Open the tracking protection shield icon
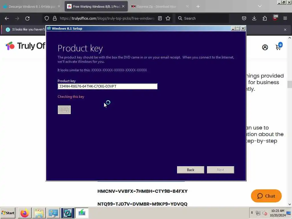Viewport: 292px width, 219px height. pyautogui.click(x=47, y=18)
